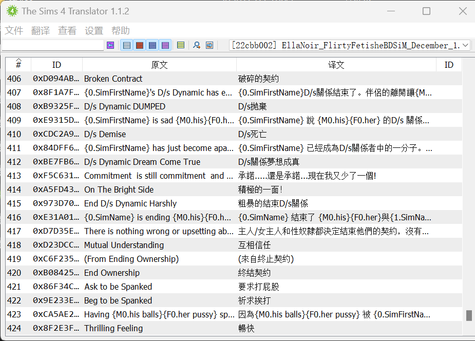Open the 文件 menu
The image size is (475, 341).
pyautogui.click(x=14, y=31)
